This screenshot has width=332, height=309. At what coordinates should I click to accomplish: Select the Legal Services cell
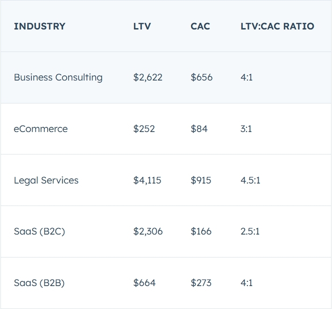(x=46, y=180)
